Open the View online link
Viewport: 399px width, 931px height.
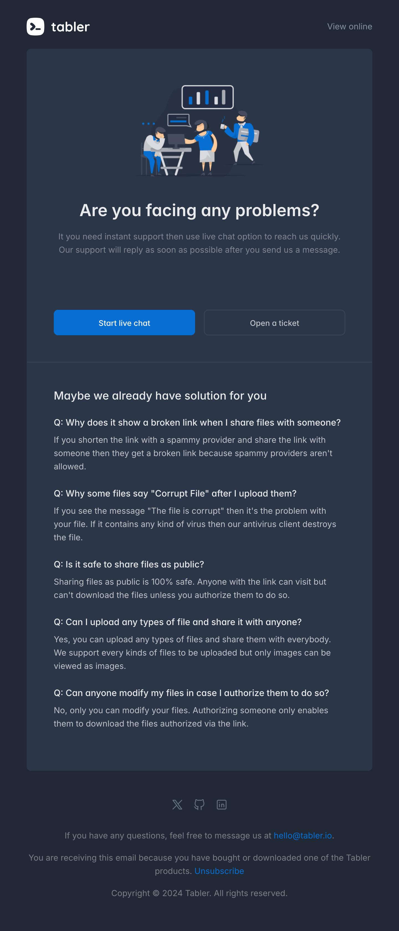(x=349, y=27)
